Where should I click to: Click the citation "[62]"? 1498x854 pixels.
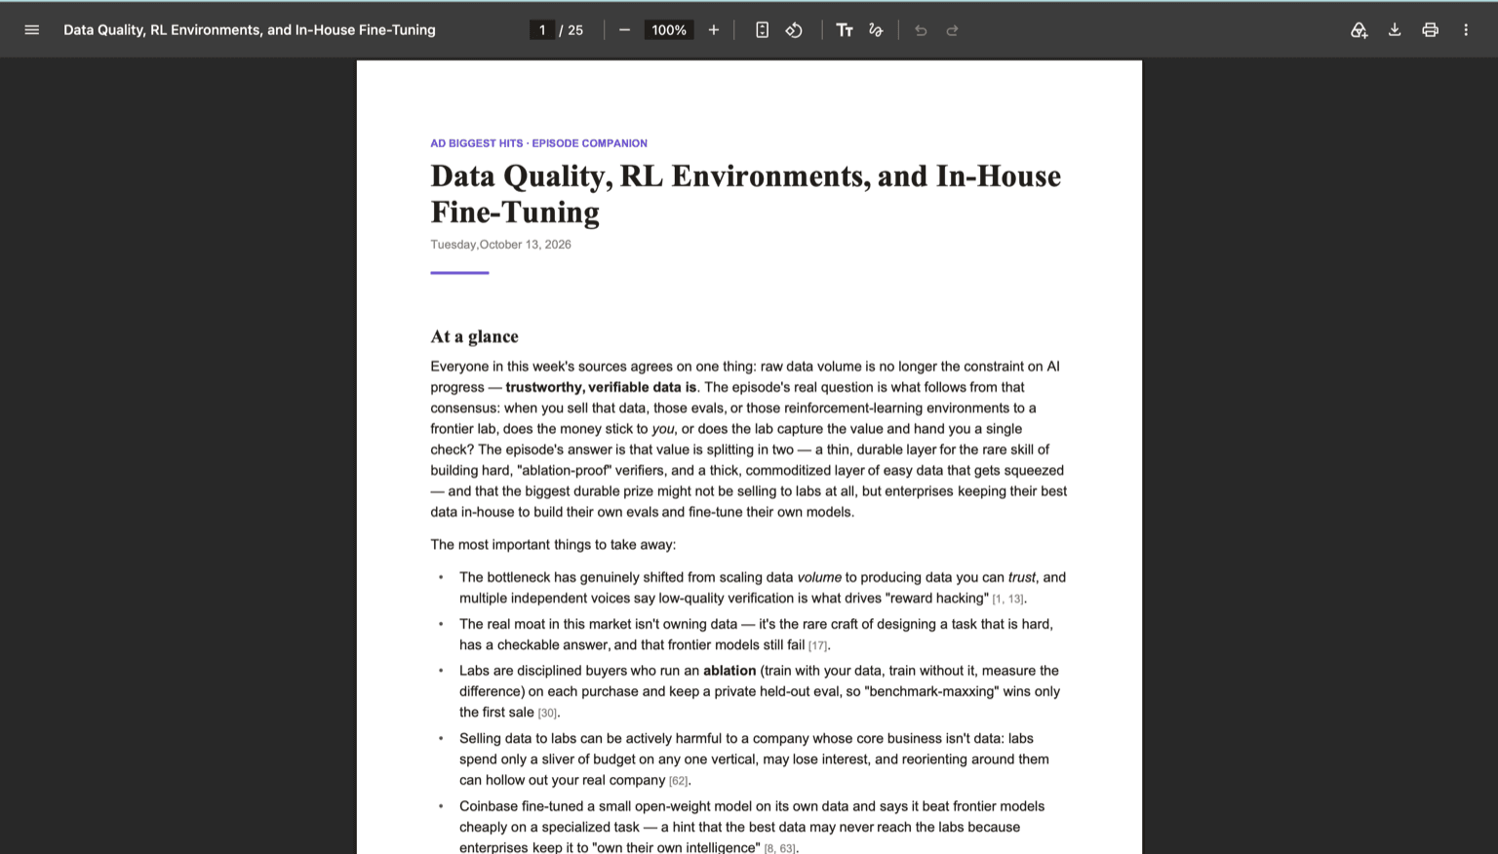tap(679, 780)
